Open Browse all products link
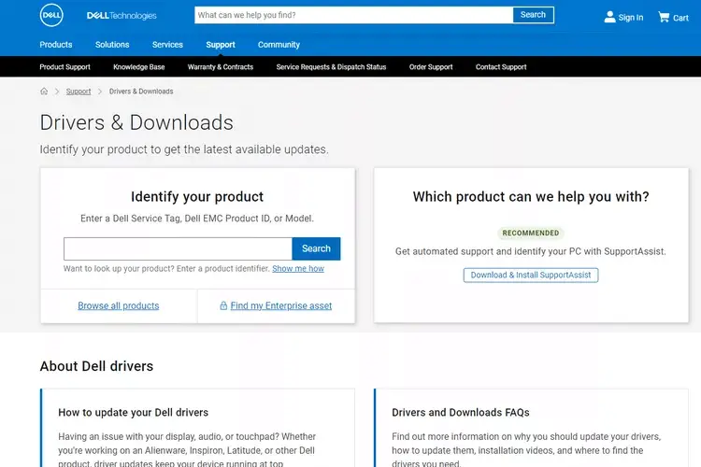This screenshot has width=701, height=467. point(119,305)
